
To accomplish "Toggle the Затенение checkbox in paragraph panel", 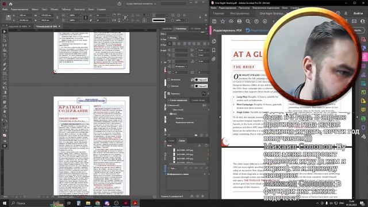I will pyautogui.click(x=168, y=80).
